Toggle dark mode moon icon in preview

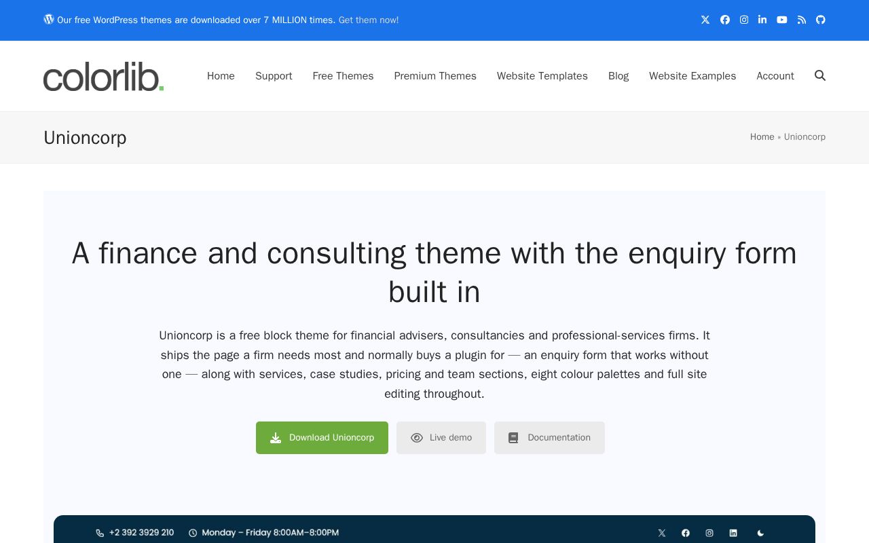click(x=760, y=533)
